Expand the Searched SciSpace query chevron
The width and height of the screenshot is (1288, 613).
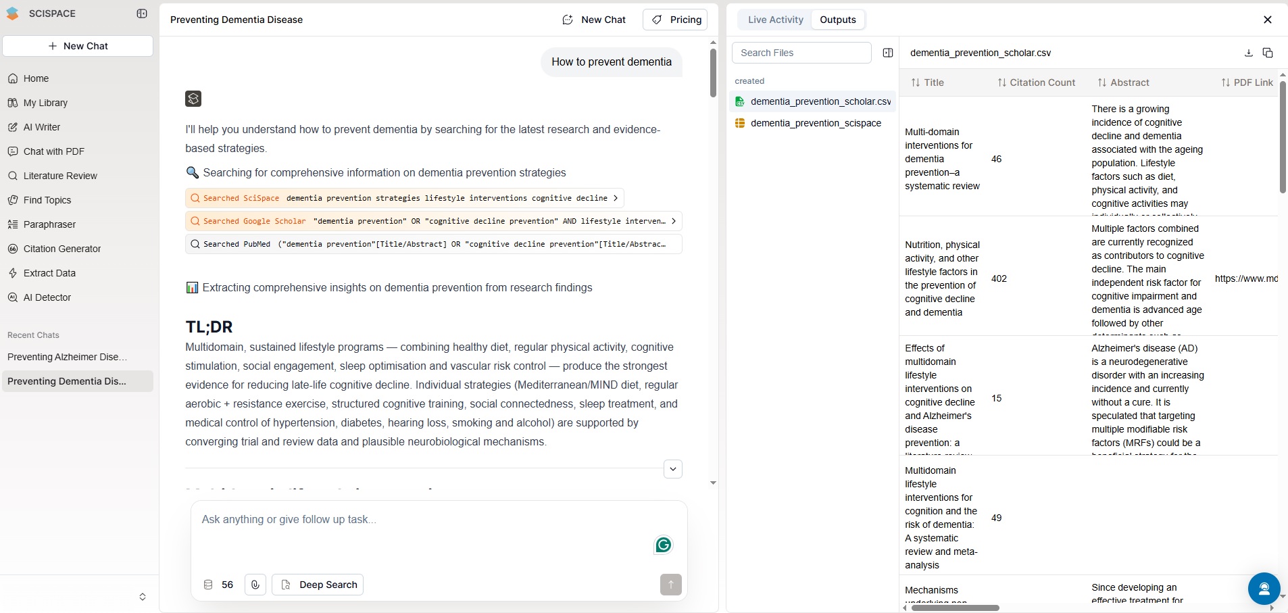coord(615,198)
